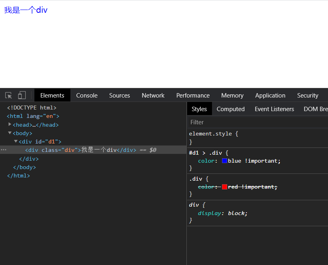This screenshot has width=328, height=265.
Task: Open the Event Listeners pane
Action: [x=274, y=109]
